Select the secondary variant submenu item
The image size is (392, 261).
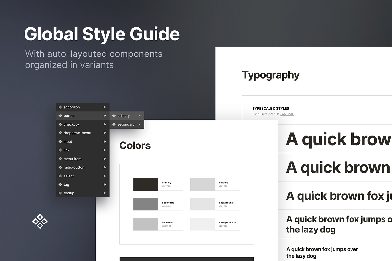127,124
